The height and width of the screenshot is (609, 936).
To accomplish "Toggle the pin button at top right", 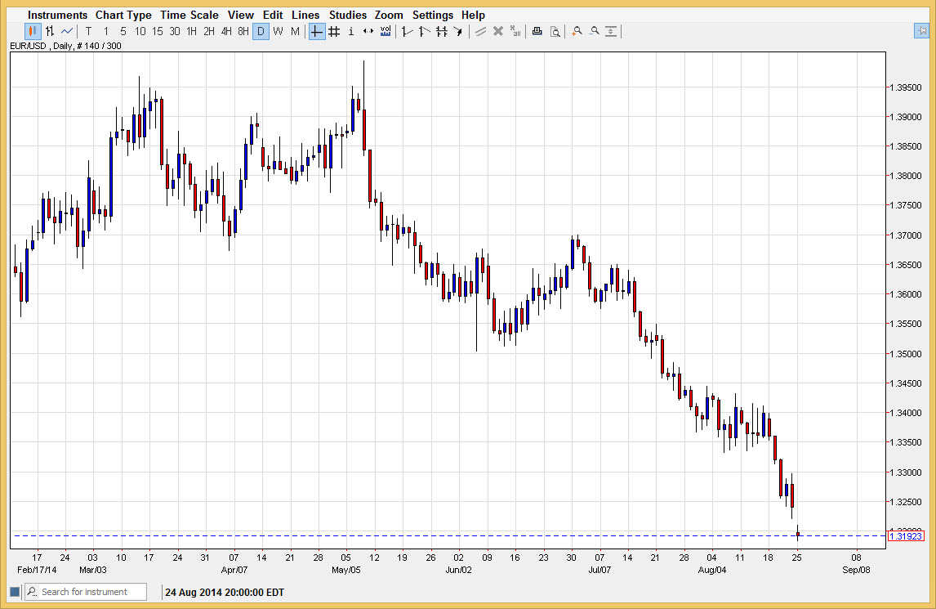I will [920, 32].
